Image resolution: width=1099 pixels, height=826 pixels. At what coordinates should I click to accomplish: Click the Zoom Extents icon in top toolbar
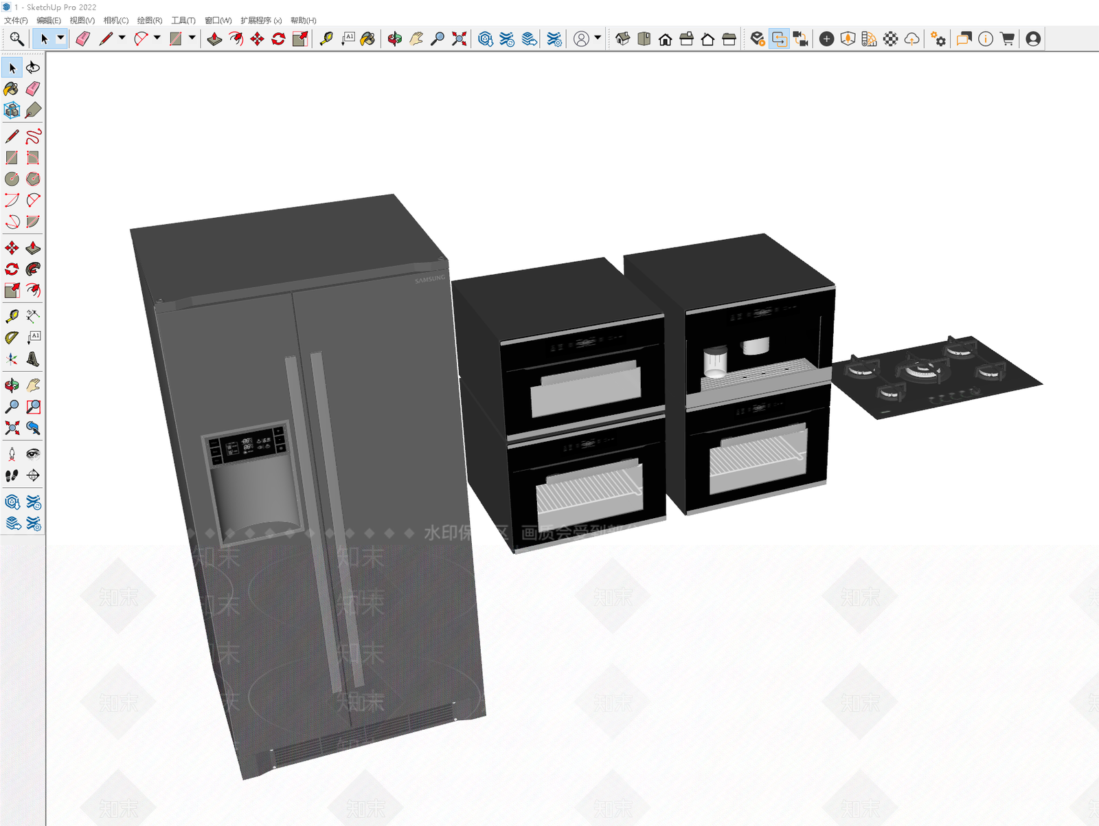point(459,39)
